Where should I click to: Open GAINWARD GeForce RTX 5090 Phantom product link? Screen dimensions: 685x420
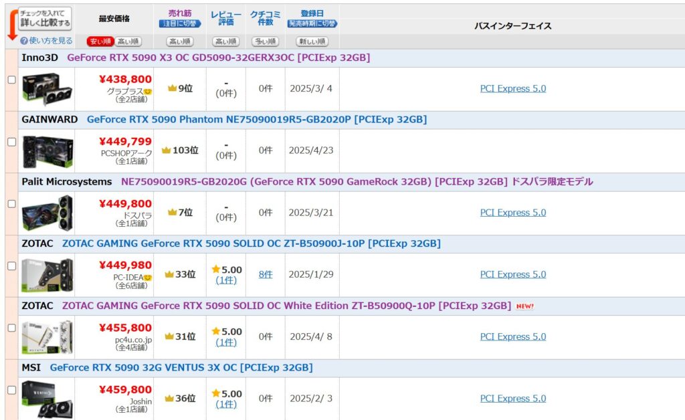(x=257, y=120)
